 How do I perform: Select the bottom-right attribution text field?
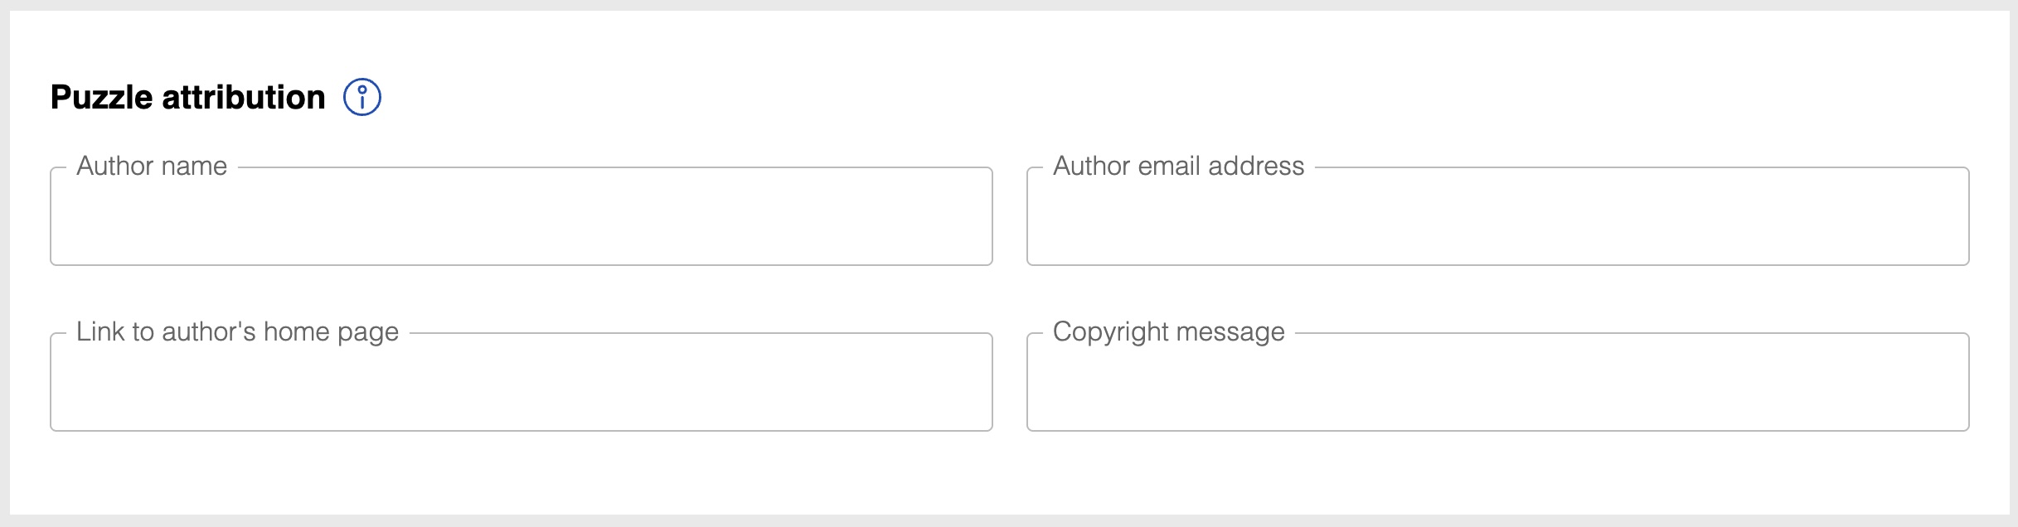(1497, 382)
